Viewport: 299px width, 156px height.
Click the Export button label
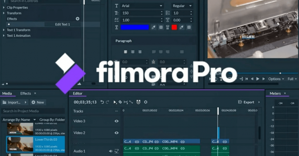pyautogui.click(x=249, y=102)
